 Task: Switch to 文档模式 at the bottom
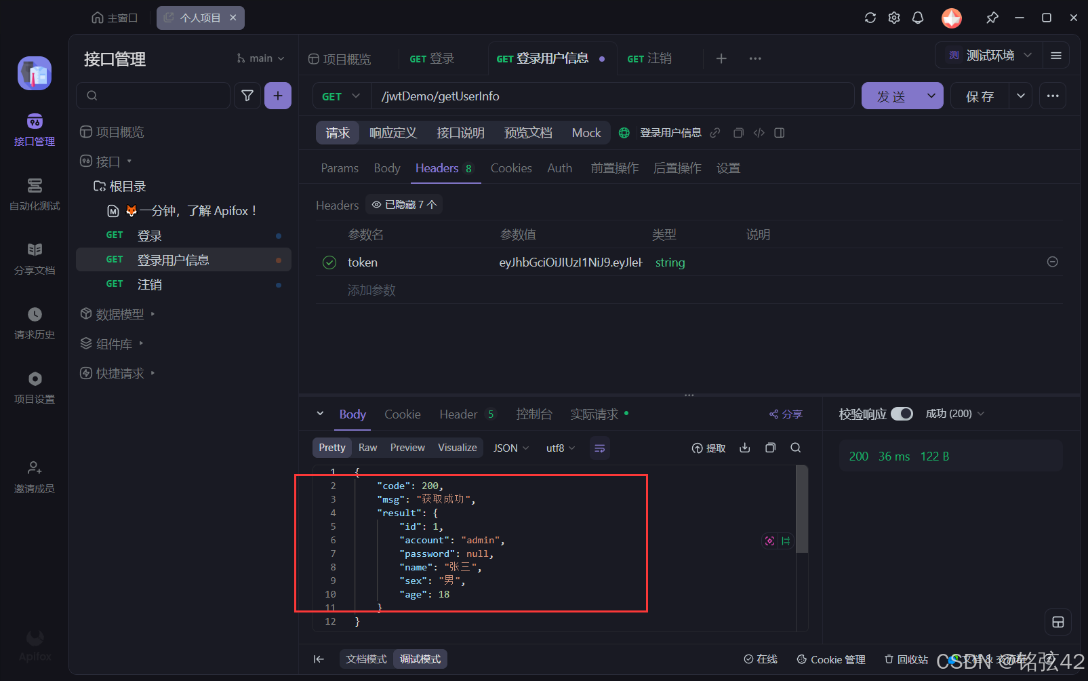pyautogui.click(x=365, y=659)
